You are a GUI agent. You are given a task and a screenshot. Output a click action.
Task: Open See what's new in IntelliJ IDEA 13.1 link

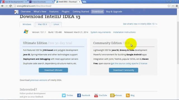pyautogui.click(x=140, y=24)
